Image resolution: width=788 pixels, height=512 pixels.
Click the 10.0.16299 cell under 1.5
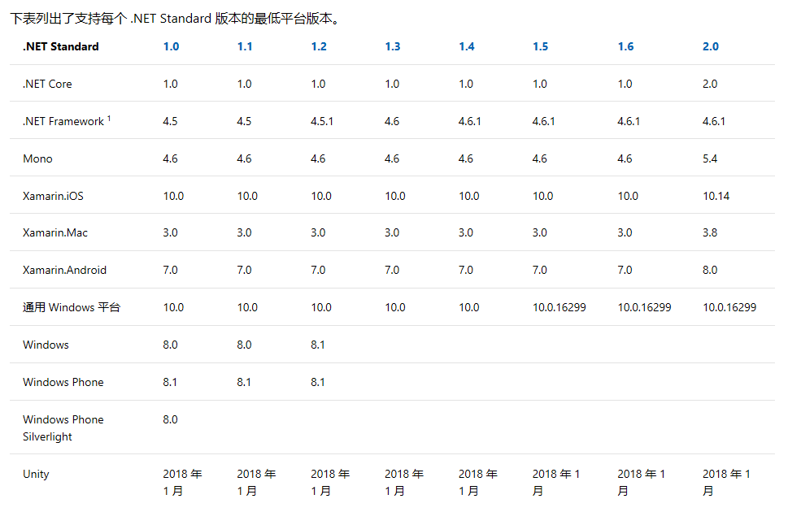[x=559, y=307]
